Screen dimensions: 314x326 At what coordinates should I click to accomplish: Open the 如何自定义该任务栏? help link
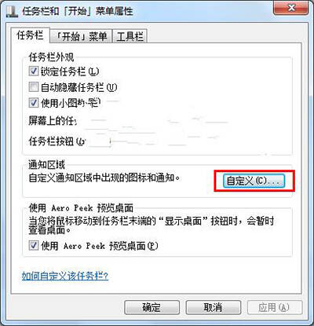point(65,276)
